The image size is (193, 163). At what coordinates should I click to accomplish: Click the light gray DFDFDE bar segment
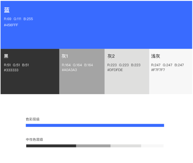click(x=126, y=146)
